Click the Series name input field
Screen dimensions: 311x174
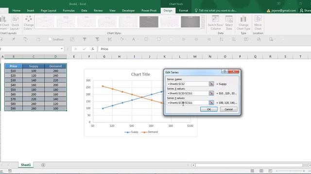pos(188,84)
